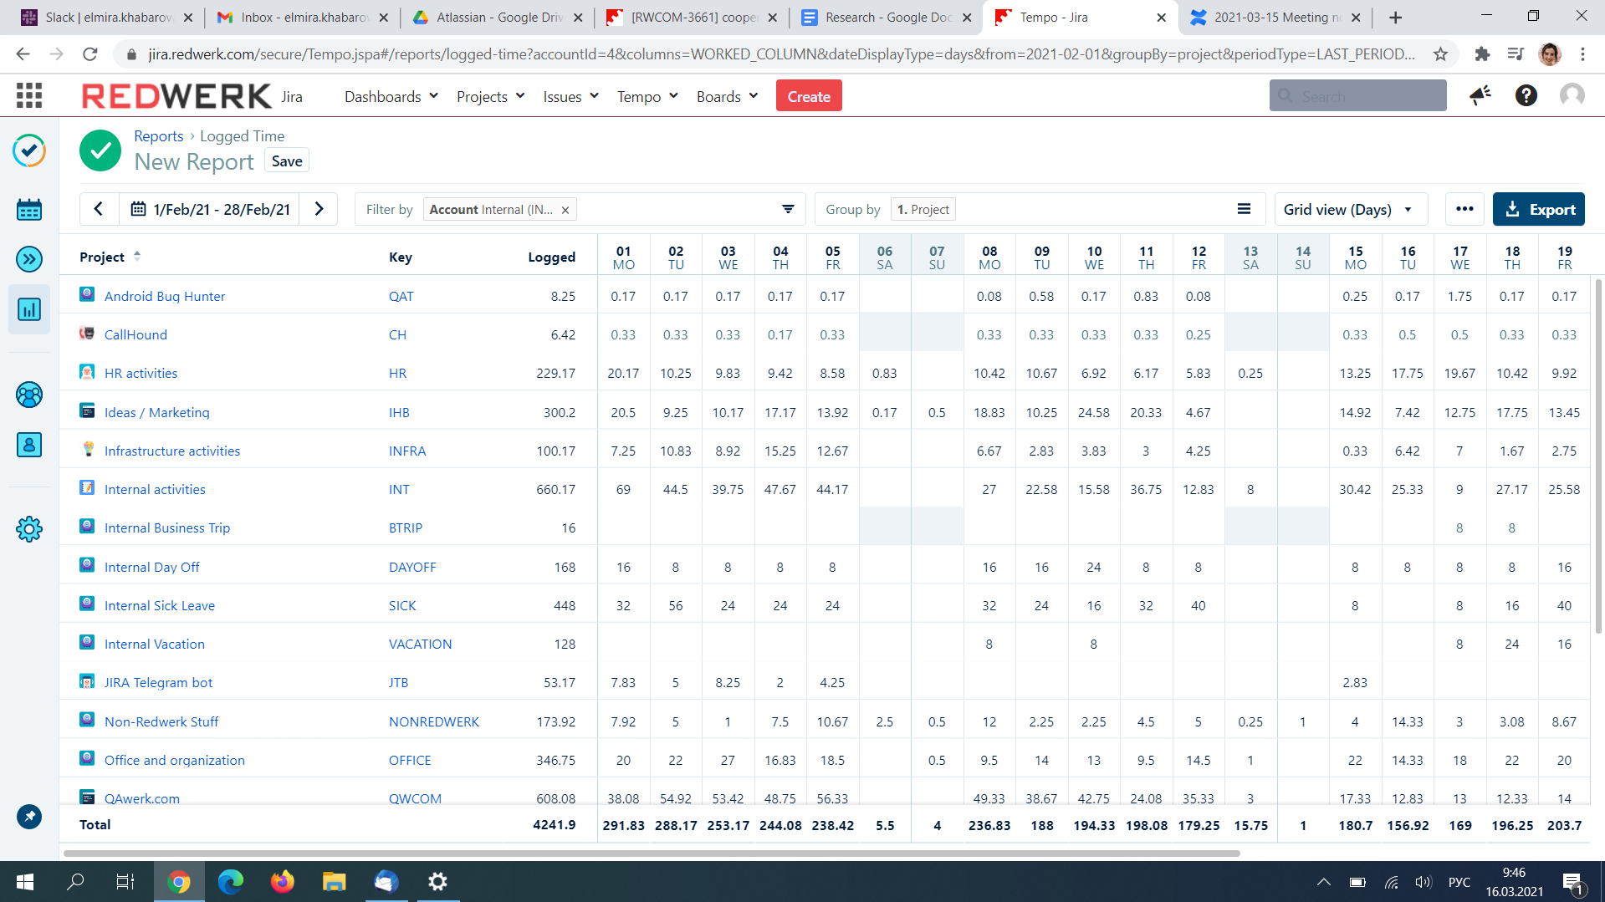Open the Jira help question mark
The width and height of the screenshot is (1605, 902).
click(x=1526, y=96)
